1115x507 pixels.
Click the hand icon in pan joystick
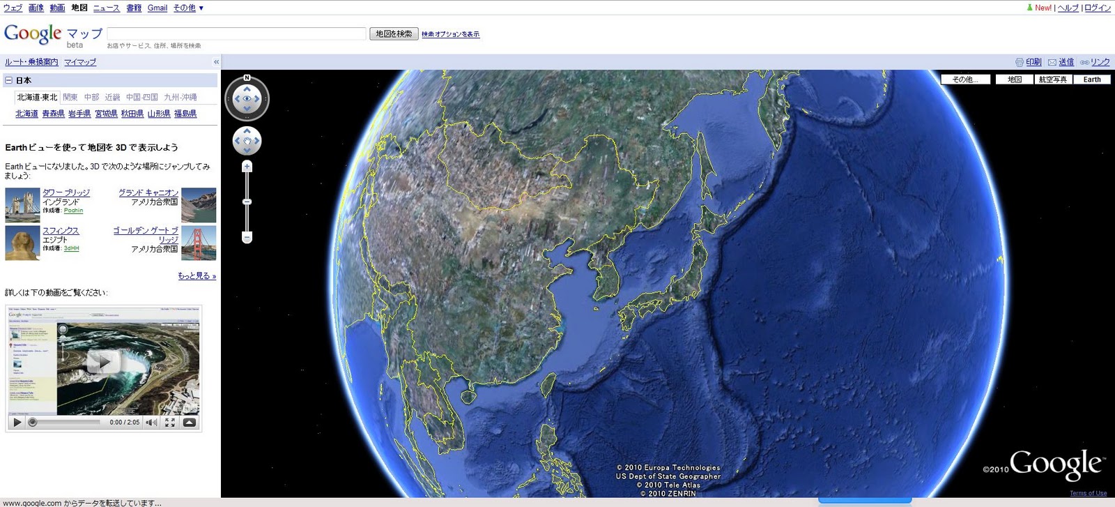pyautogui.click(x=247, y=141)
